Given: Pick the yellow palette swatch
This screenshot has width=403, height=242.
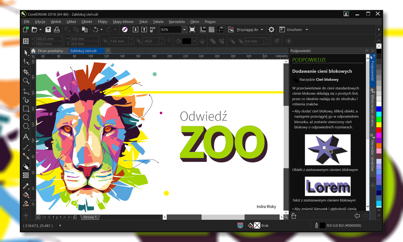Looking at the screenshot, I should click(379, 125).
